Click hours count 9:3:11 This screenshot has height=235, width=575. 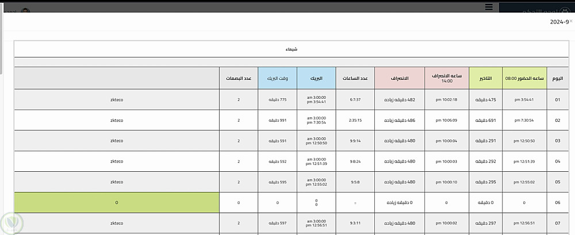point(355,223)
